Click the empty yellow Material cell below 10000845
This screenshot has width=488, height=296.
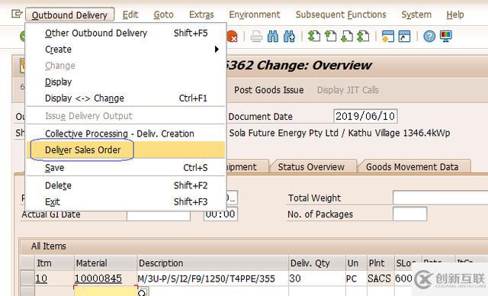pyautogui.click(x=106, y=291)
